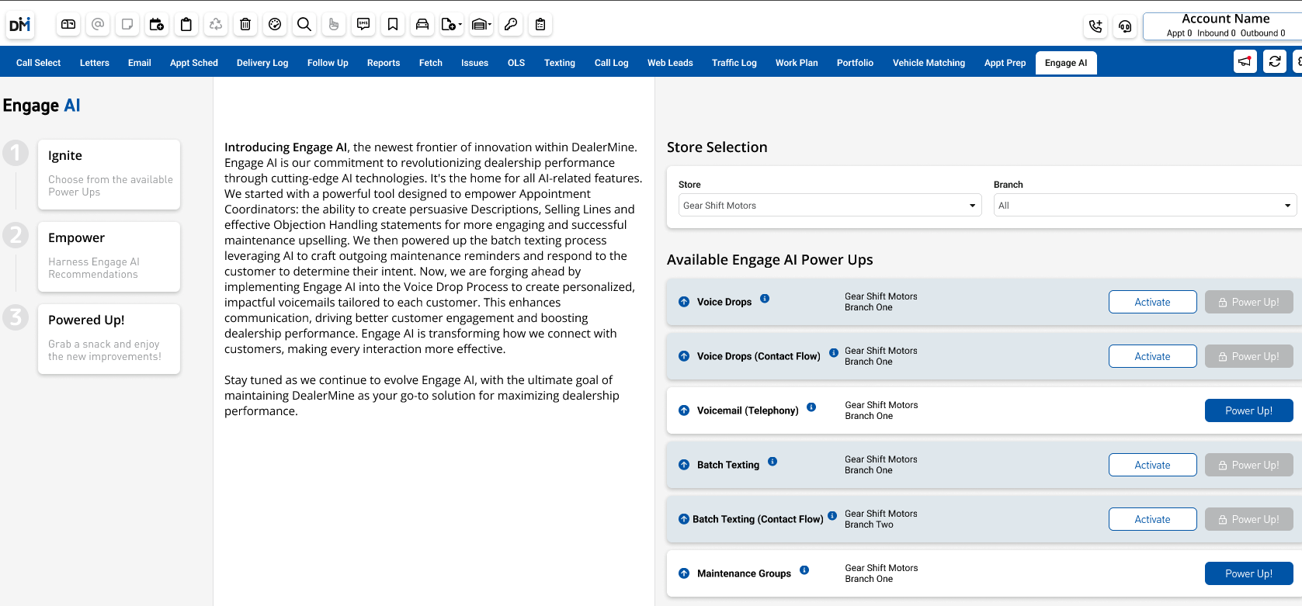
Task: Click the add phone call icon
Action: pos(1095,26)
